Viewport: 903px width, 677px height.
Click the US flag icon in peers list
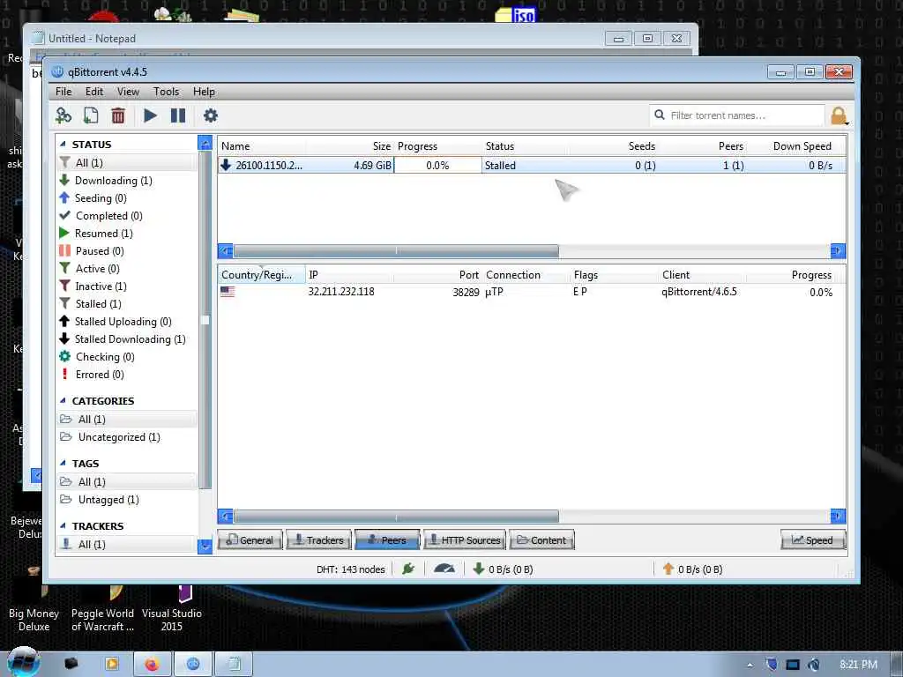pos(228,292)
